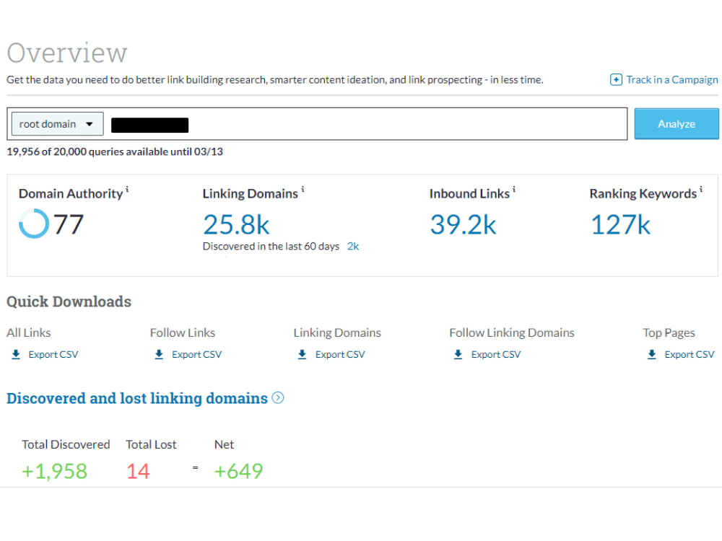Screen dimensions: 722x541
Task: Click the queries available until 03/13 text
Action: pos(115,151)
